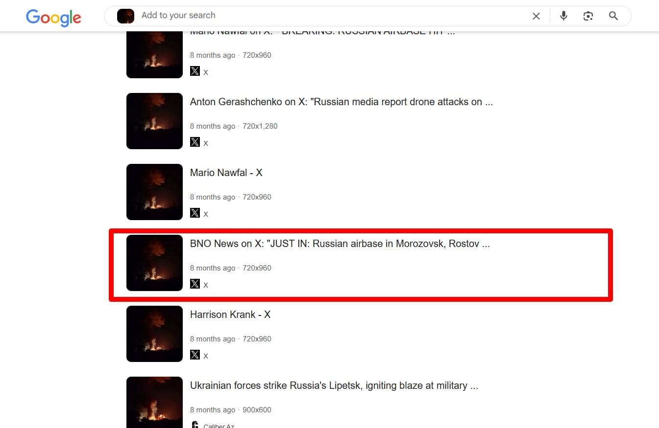Open the 'Mario Nawfal - X' result
Screen dimensions: 659x428
click(x=226, y=173)
